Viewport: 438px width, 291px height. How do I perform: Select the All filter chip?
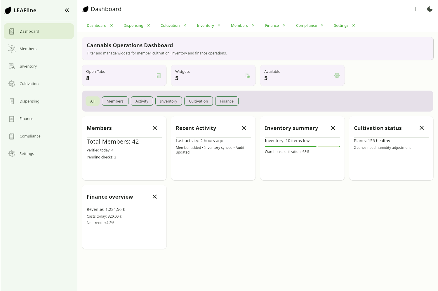click(92, 101)
